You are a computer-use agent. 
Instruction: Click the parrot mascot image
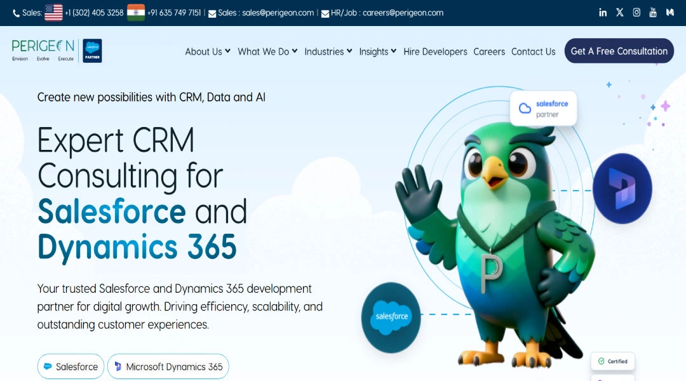coord(494,245)
